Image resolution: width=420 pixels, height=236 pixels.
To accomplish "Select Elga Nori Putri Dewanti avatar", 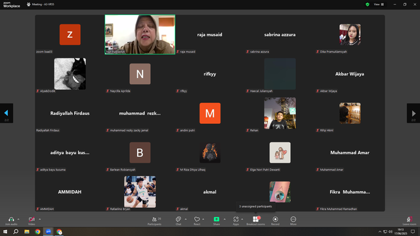I will pos(280,153).
